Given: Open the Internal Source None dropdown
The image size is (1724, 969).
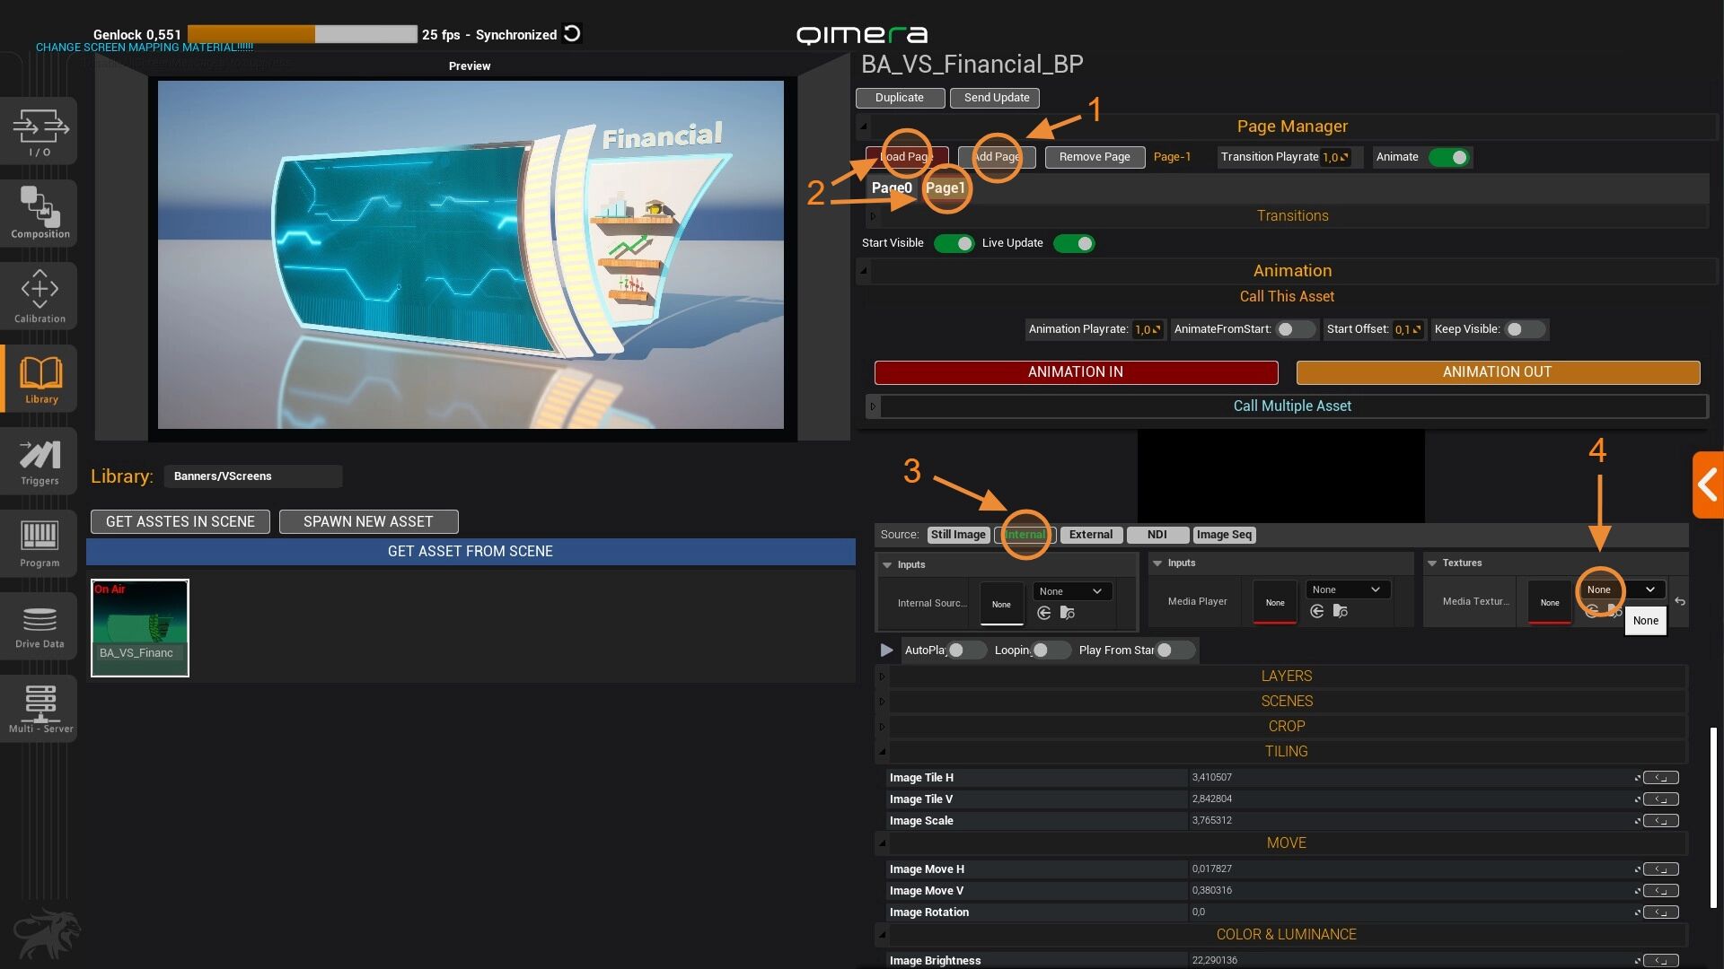Looking at the screenshot, I should [1072, 591].
